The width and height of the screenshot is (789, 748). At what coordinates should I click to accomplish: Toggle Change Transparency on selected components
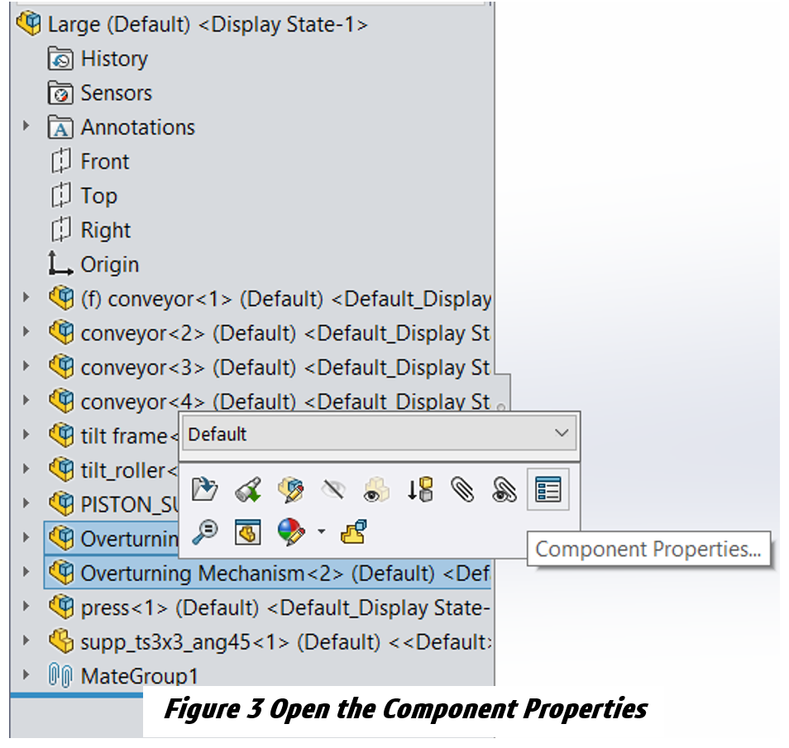[x=376, y=490]
